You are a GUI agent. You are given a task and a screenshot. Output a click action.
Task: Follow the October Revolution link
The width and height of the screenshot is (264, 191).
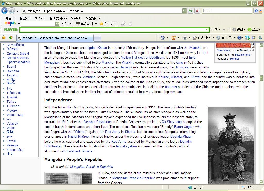click(97, 122)
